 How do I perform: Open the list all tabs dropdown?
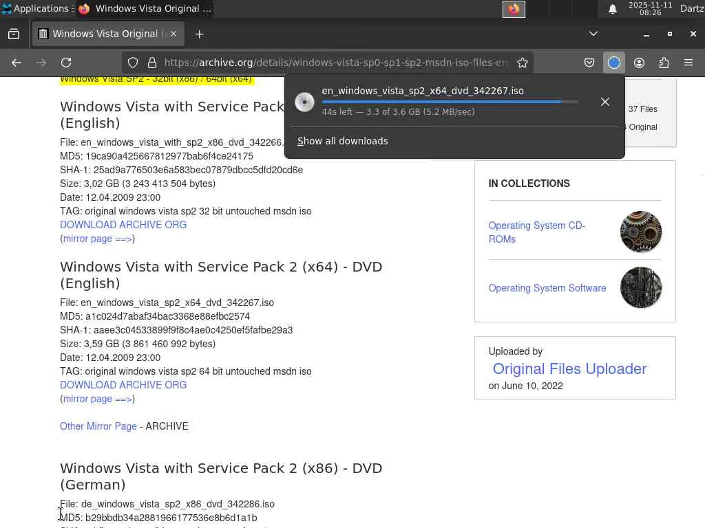click(593, 34)
